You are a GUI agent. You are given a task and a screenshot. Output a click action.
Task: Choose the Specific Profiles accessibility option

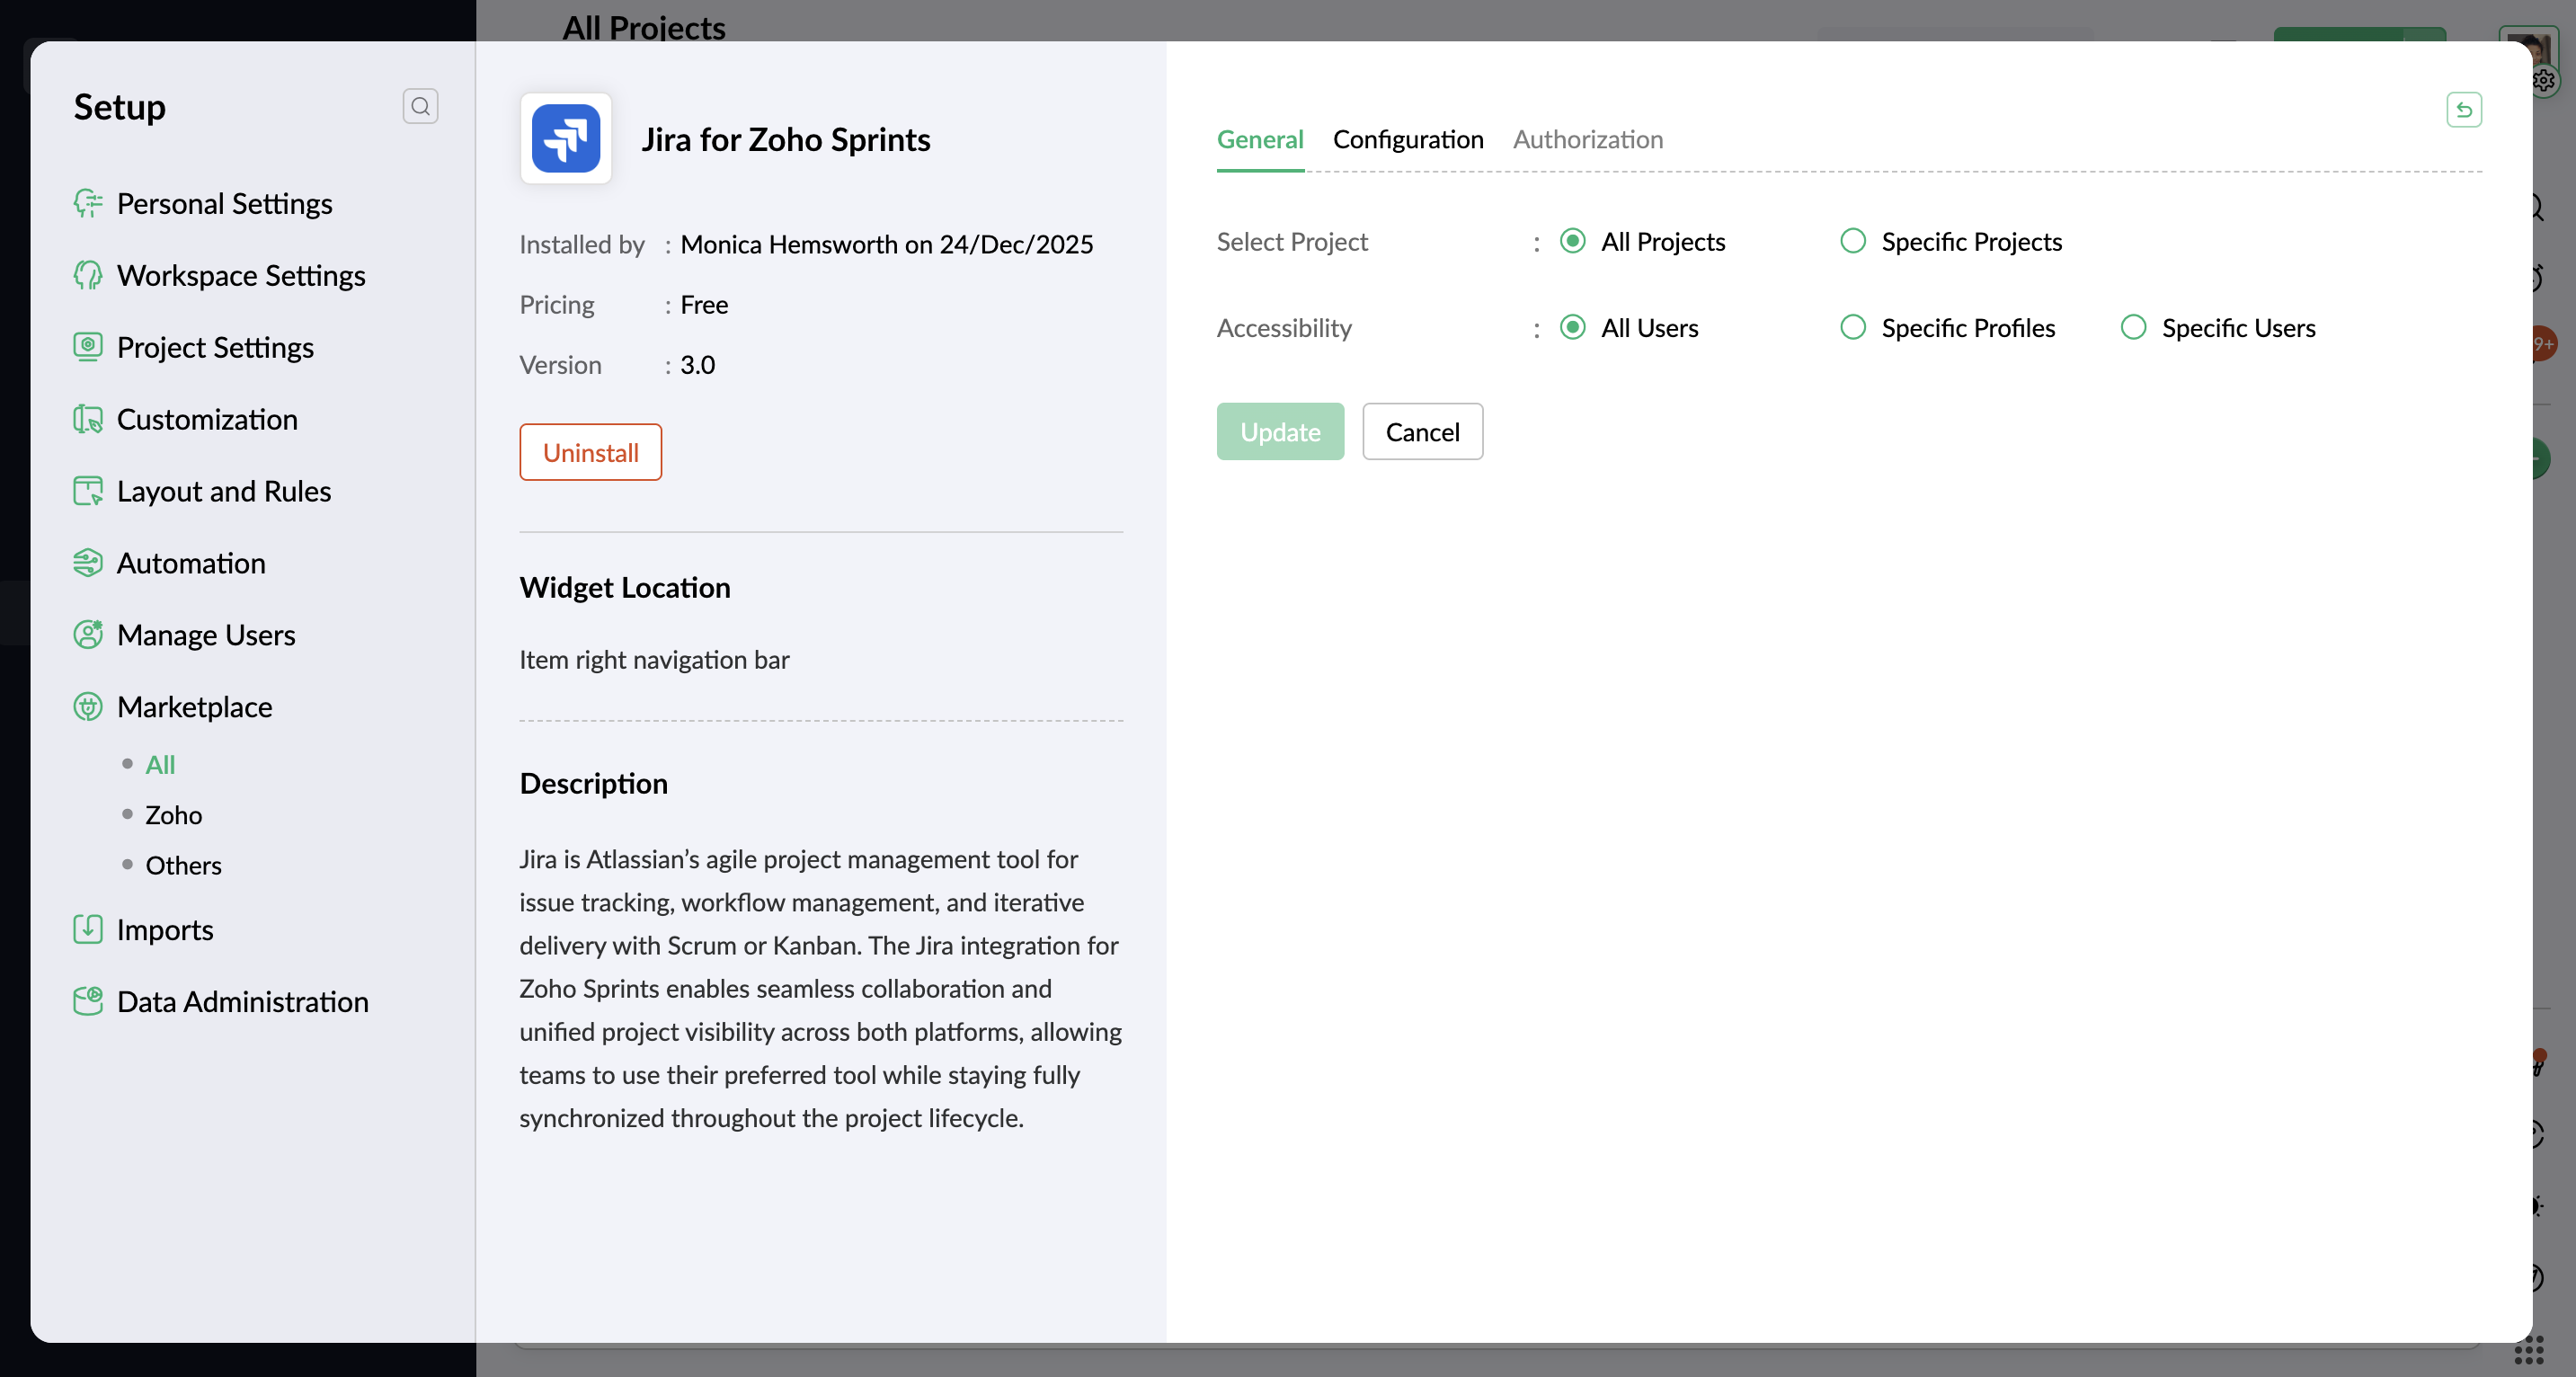coord(1853,327)
